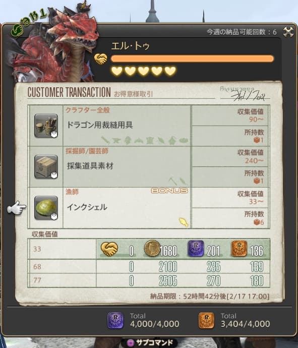Click the orange scrip reward icon

[x=239, y=249]
